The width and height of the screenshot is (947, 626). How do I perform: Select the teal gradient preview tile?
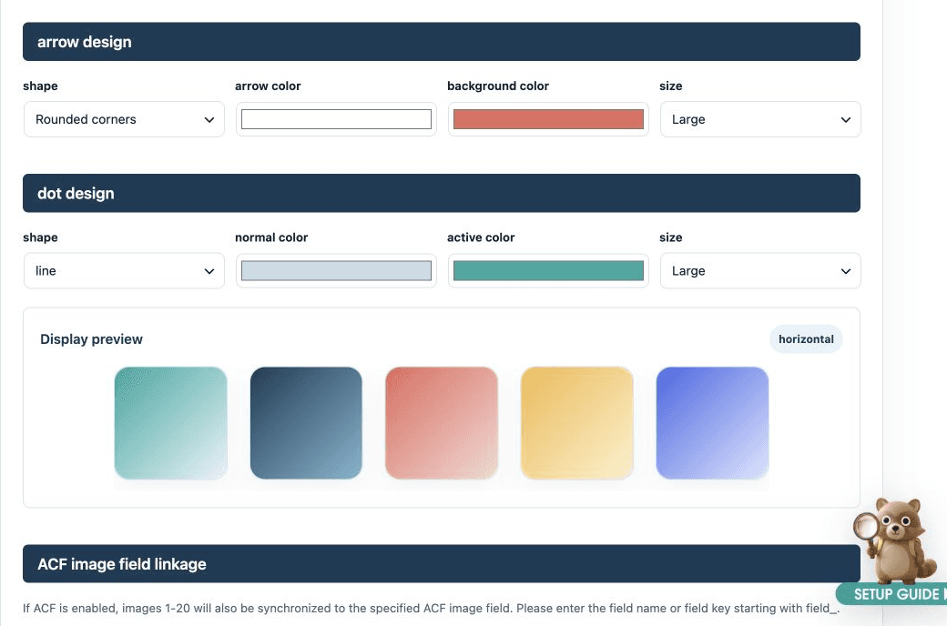[171, 423]
